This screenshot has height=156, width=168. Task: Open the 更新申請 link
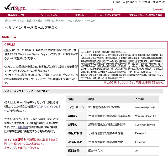[23, 127]
